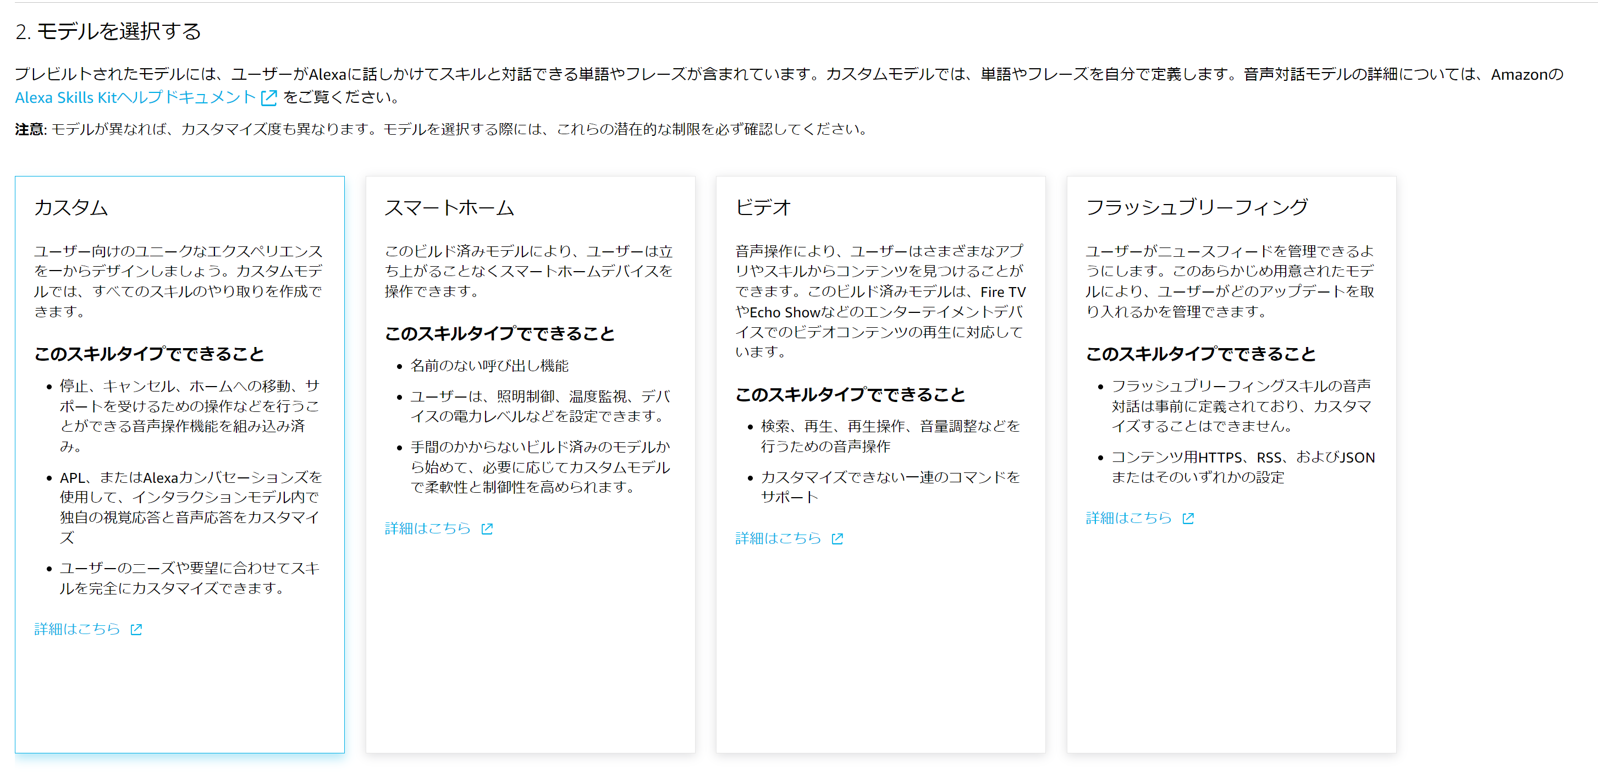
Task: Open 詳細はこちら in the スマートホーム card
Action: (428, 528)
